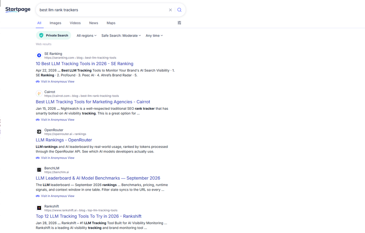Click the BenchLM site name
The image size is (365, 233).
[x=52, y=168]
